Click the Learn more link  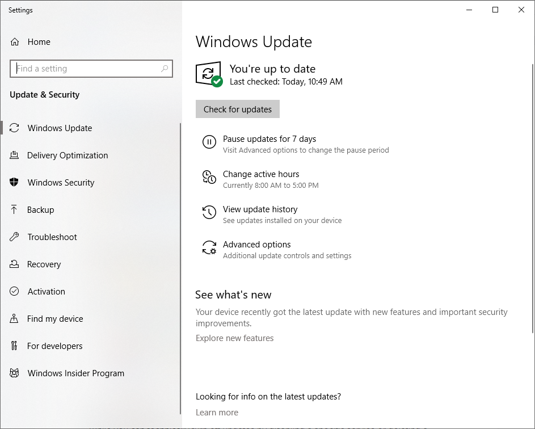(217, 412)
